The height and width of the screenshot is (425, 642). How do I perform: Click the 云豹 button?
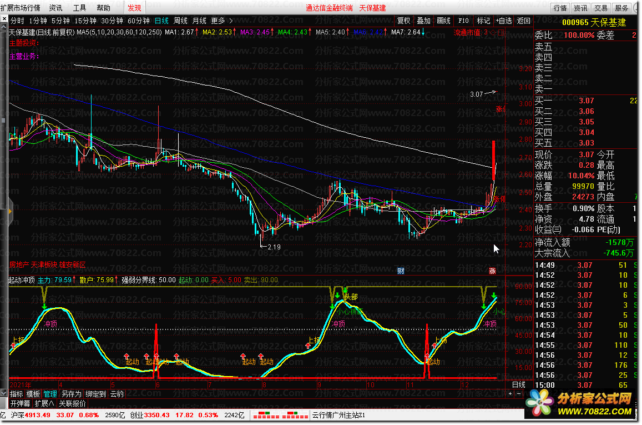(117, 394)
